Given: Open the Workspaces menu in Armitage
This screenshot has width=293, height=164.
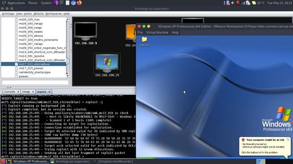Looking at the screenshot, I should coord(54,14).
